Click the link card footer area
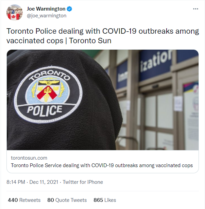Image resolution: width=205 pixels, height=209 pixels. pos(103,162)
